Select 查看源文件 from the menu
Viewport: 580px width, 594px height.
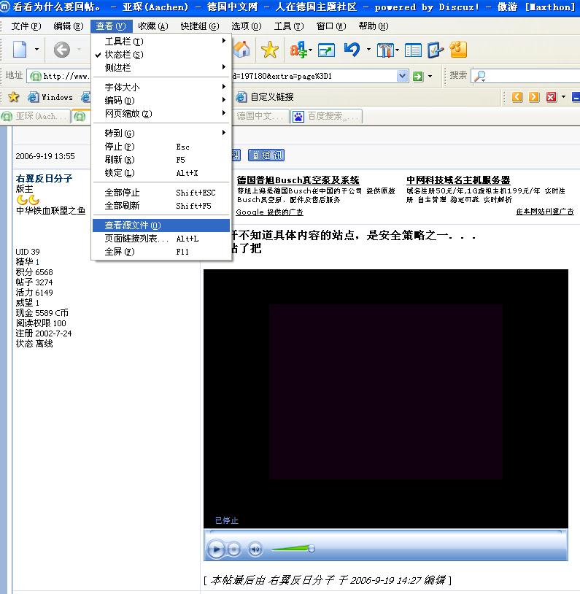coord(133,225)
